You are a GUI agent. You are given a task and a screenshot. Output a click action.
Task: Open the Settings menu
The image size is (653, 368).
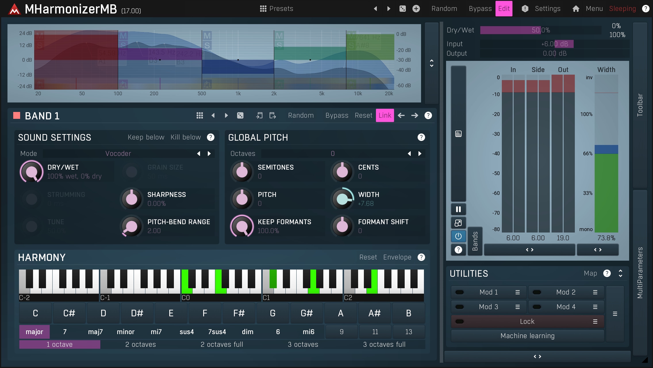[547, 9]
